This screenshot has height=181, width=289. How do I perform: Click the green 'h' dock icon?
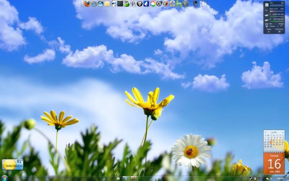coord(179,4)
